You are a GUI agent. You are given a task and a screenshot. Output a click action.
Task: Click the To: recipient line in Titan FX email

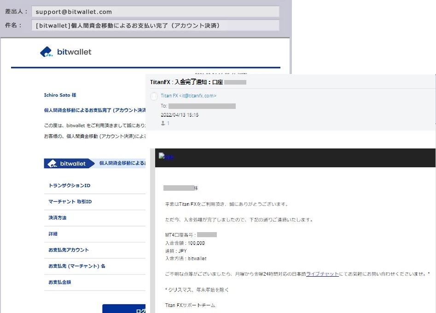pyautogui.click(x=198, y=106)
